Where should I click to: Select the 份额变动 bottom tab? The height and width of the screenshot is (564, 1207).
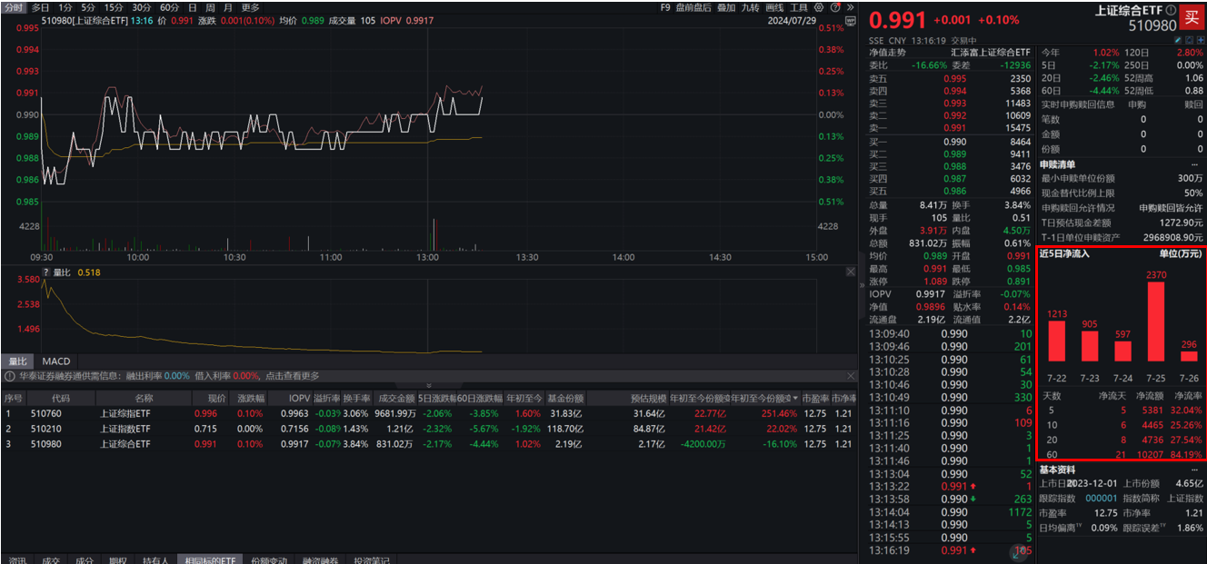click(x=269, y=560)
